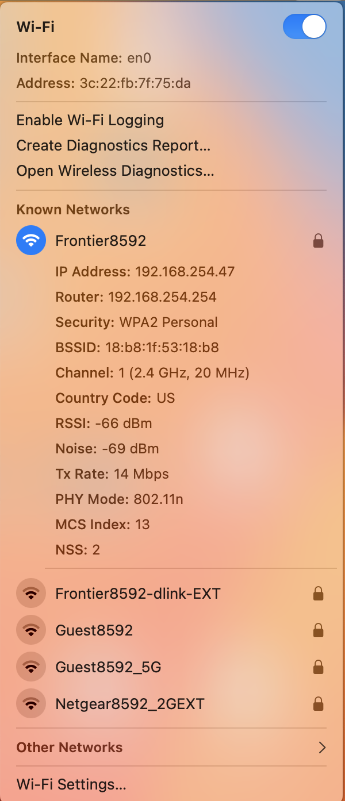This screenshot has height=801, width=345.
Task: Click the lock icon for Frontier8592
Action: [318, 241]
